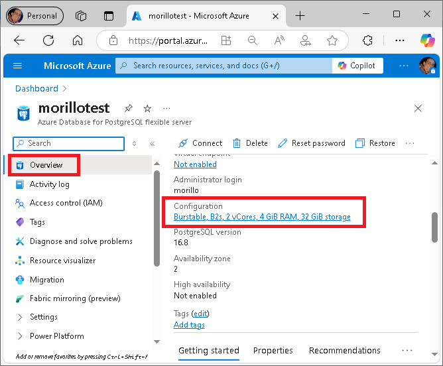Expand the Settings group
The width and height of the screenshot is (443, 366).
click(44, 317)
